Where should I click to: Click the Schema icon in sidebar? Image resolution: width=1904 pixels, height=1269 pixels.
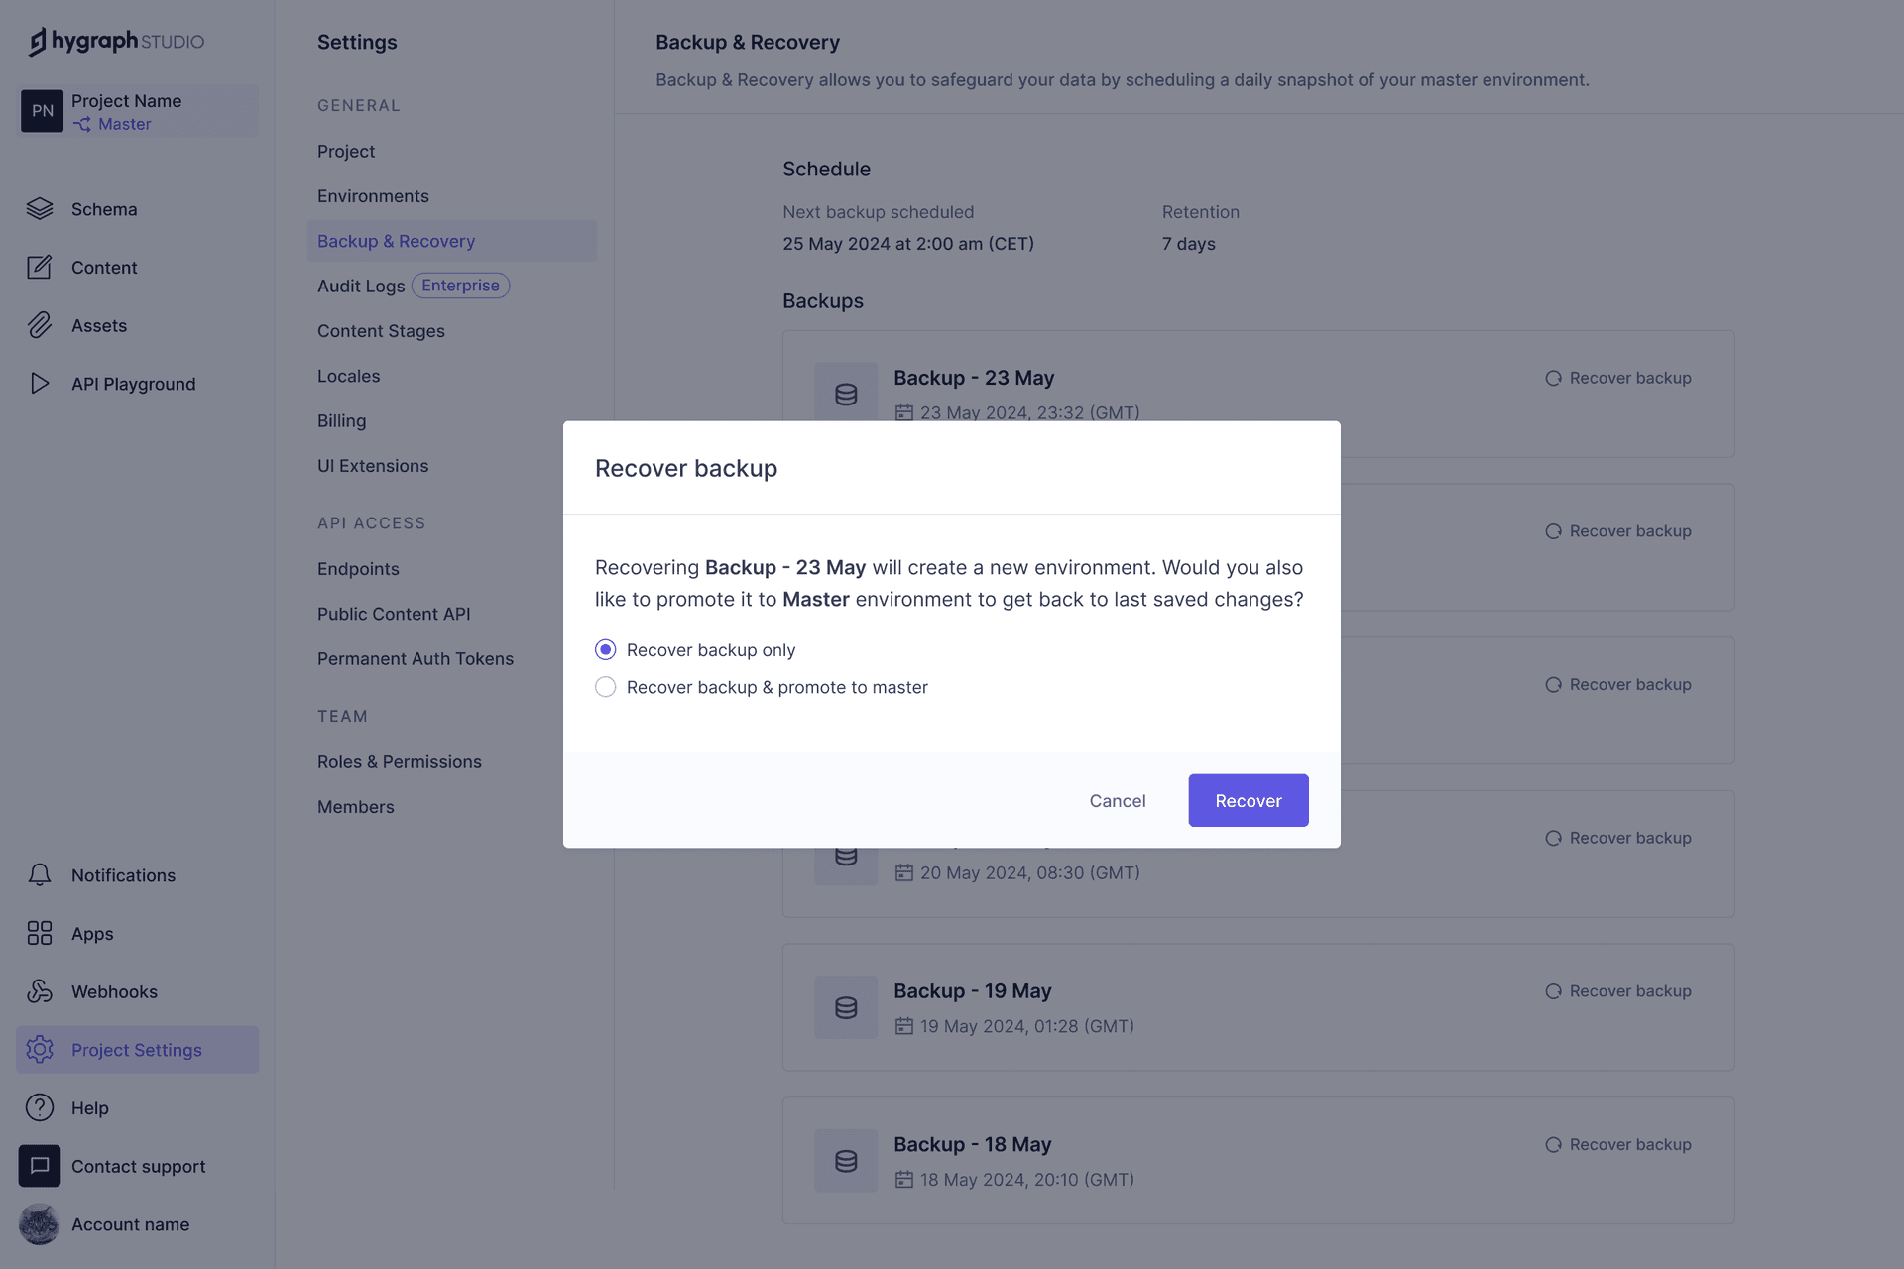coord(40,208)
